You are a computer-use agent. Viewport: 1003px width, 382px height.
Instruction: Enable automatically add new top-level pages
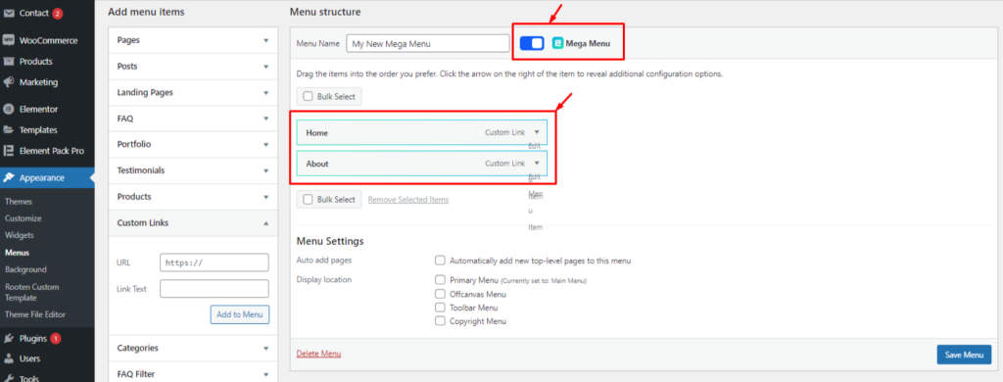[x=440, y=262]
